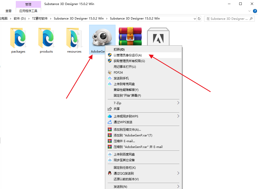Refresh the current folder view
This screenshot has height=189, width=258.
(199, 19)
